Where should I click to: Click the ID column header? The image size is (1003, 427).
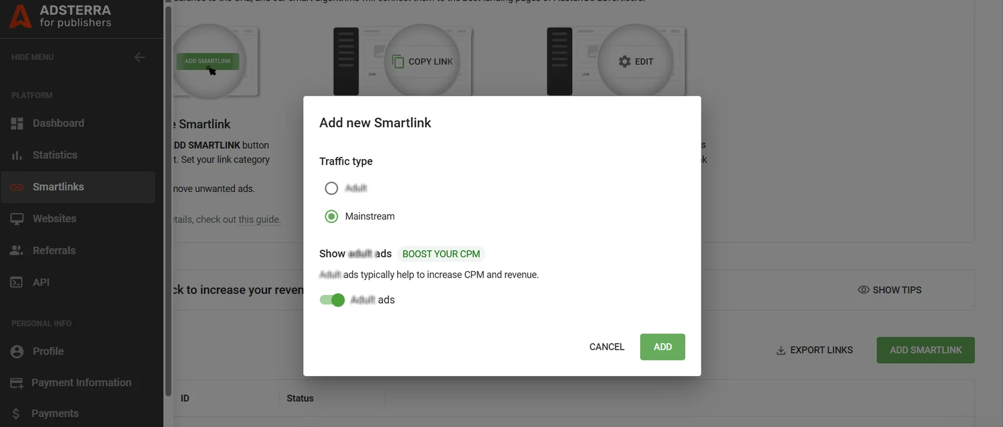click(x=185, y=398)
